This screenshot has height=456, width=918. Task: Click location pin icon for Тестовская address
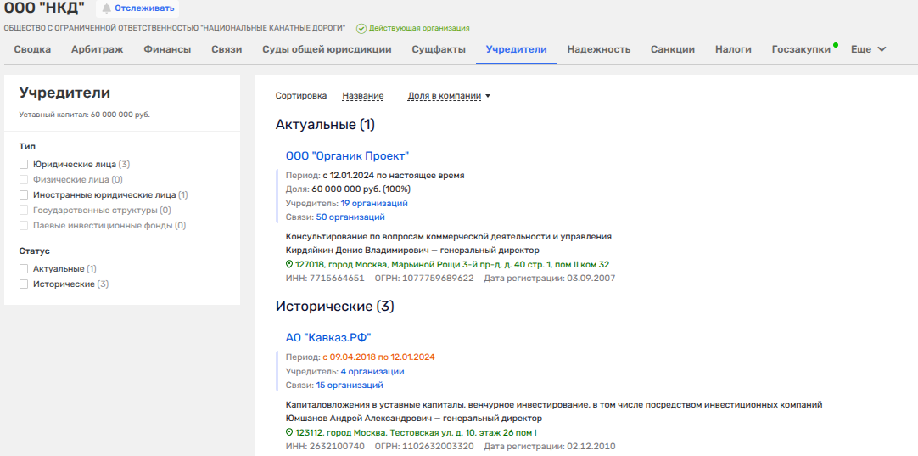(x=289, y=433)
